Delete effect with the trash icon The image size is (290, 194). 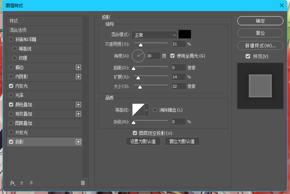pos(83,183)
